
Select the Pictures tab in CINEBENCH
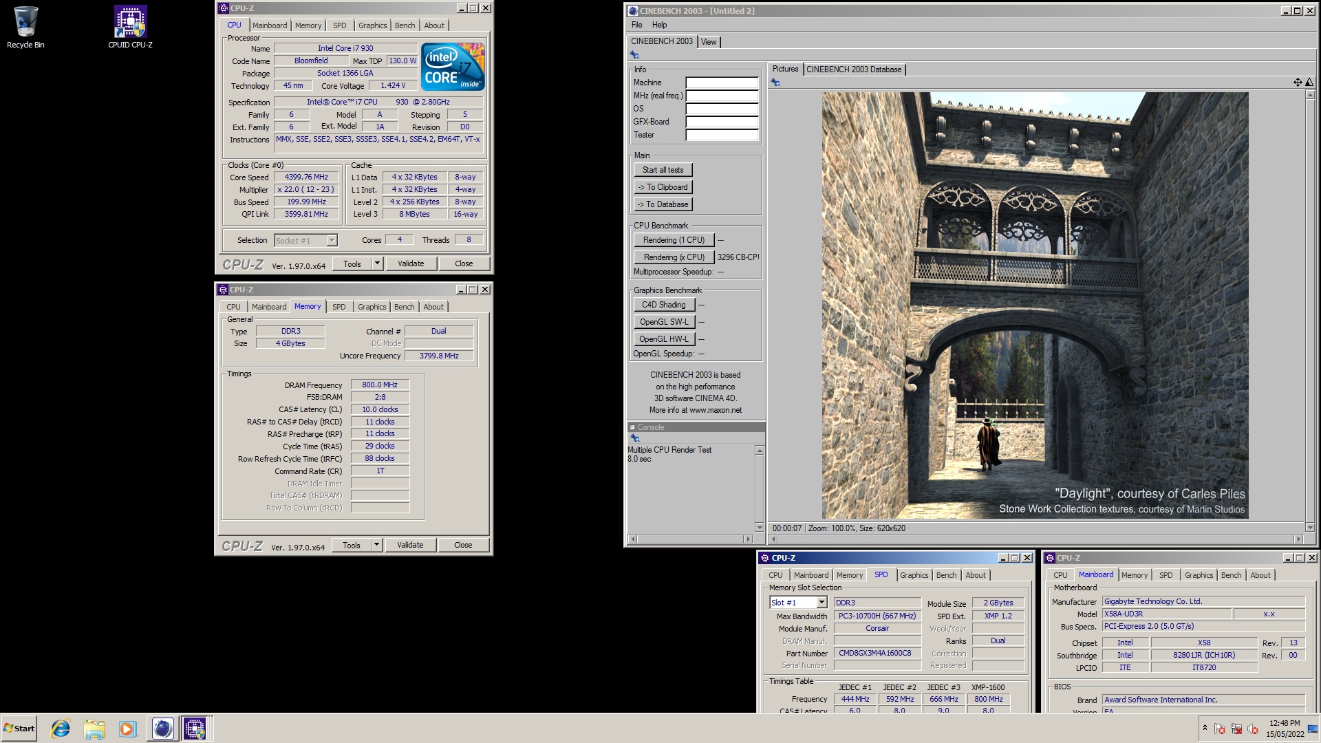point(785,69)
